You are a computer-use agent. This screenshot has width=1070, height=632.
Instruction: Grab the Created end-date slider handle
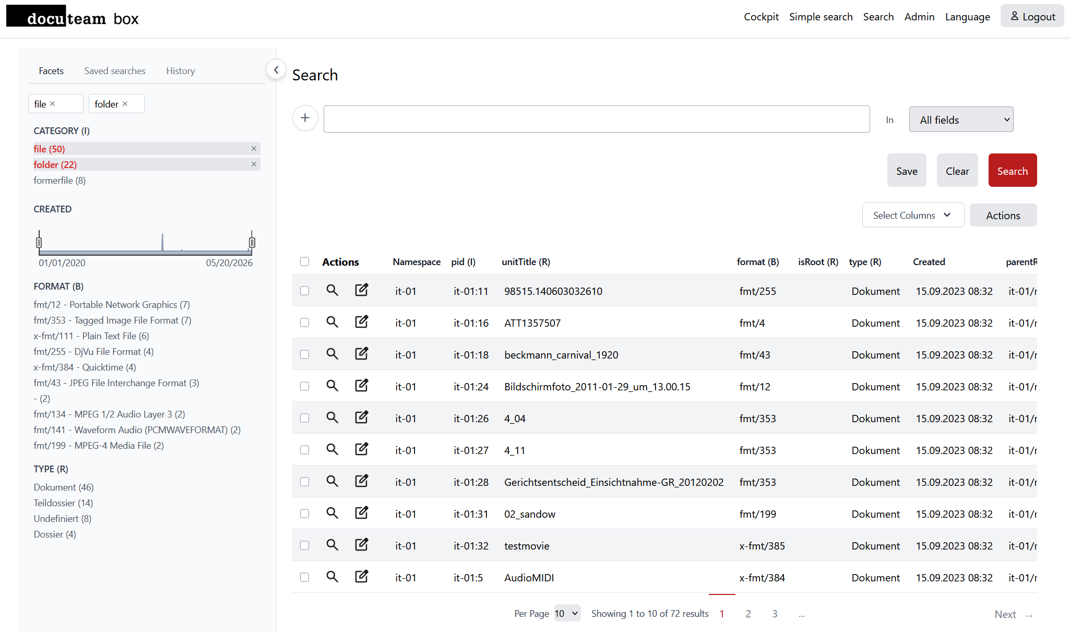point(252,242)
